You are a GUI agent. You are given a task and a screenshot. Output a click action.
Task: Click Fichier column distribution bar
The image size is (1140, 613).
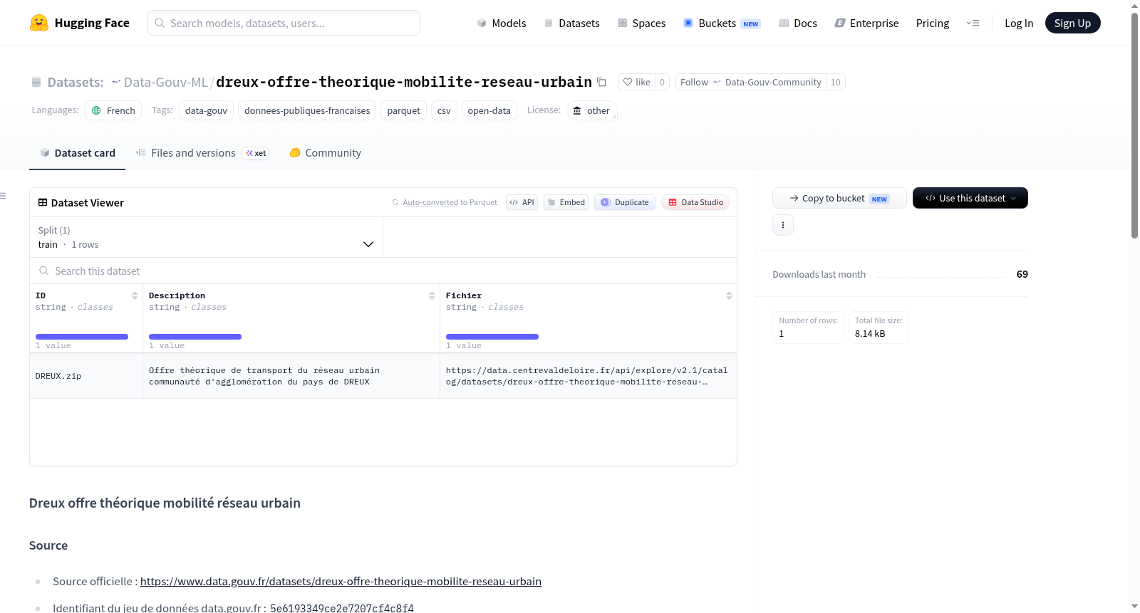[x=492, y=337]
